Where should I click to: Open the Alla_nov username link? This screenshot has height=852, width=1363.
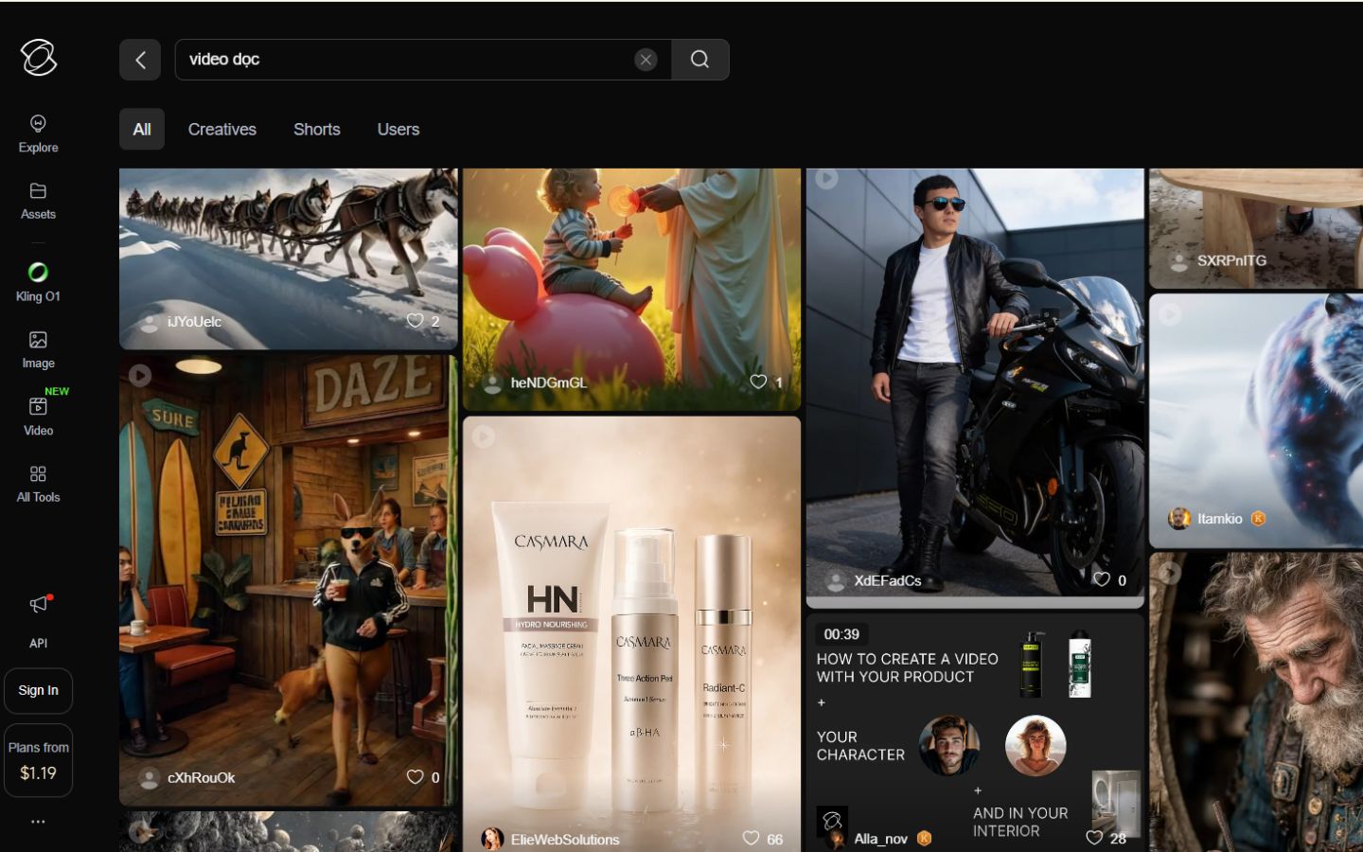881,839
